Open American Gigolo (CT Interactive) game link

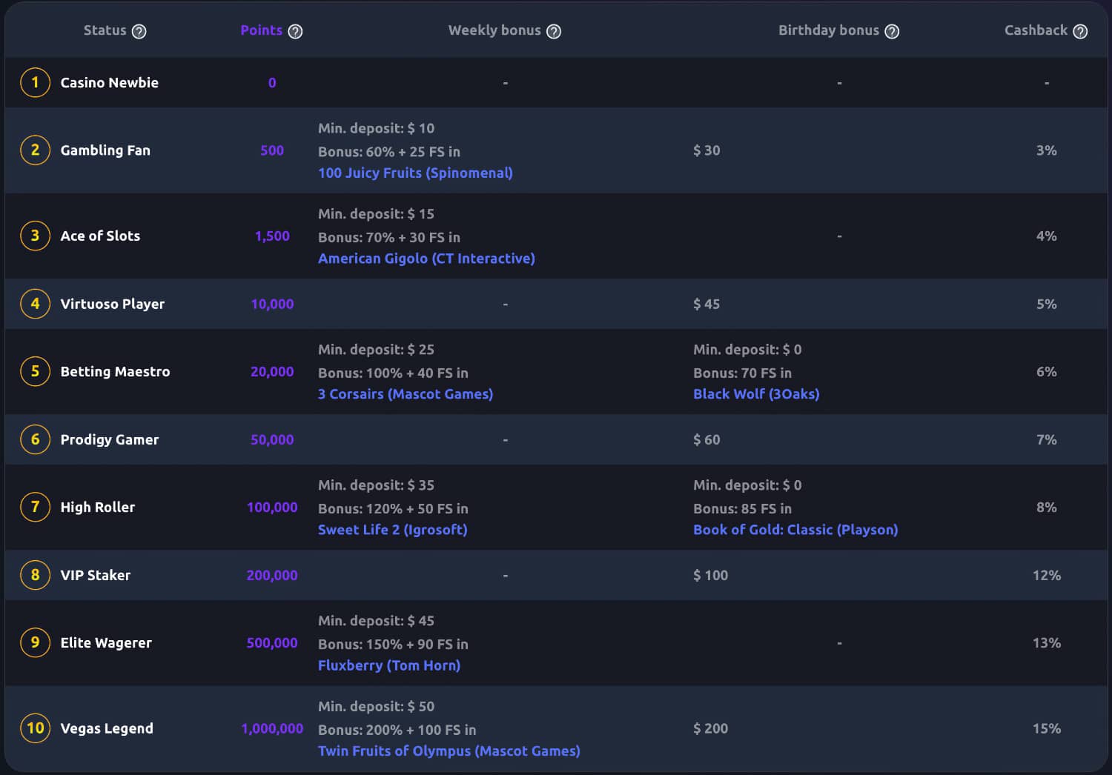426,259
